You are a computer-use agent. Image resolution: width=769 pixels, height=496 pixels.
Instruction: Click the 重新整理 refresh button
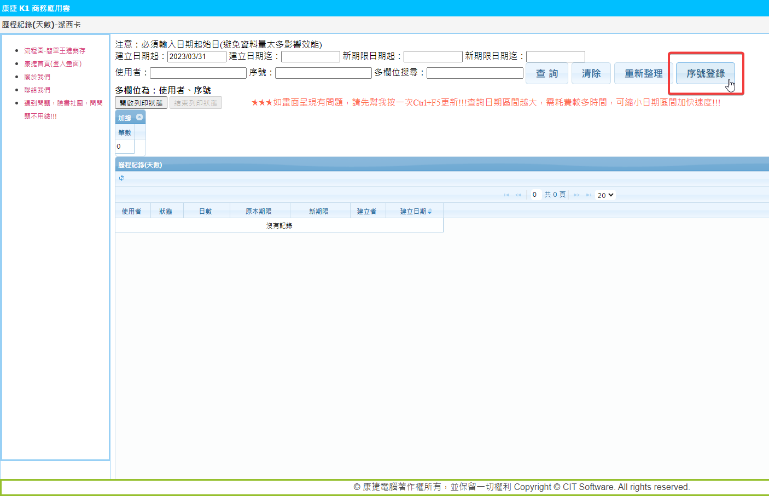coord(643,73)
